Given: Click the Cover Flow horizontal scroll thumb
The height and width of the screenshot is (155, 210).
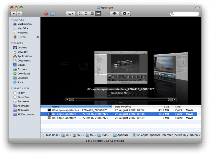Looking at the screenshot, I should (121, 99).
